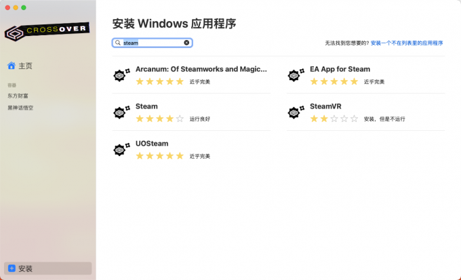Click the magnifier icon in search field
Screen dimensions: 461x280
(118, 43)
